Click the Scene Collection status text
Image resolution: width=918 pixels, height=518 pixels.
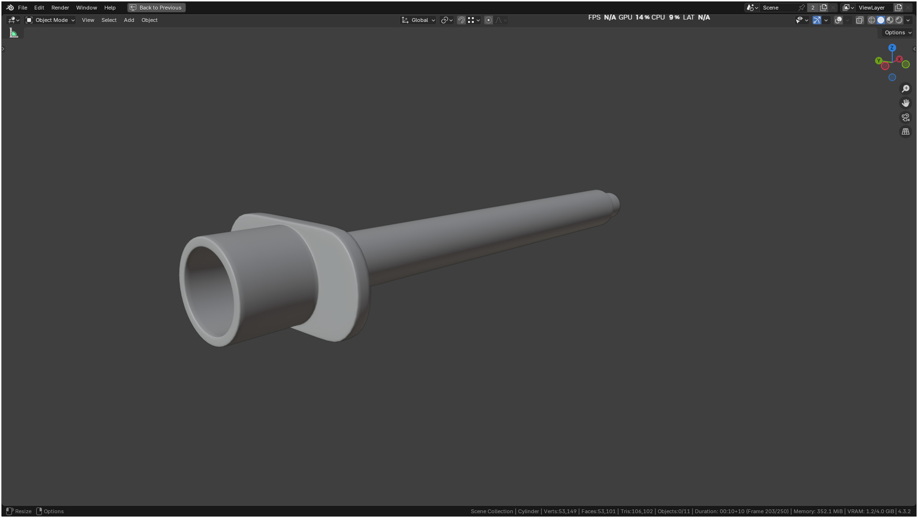pyautogui.click(x=491, y=511)
